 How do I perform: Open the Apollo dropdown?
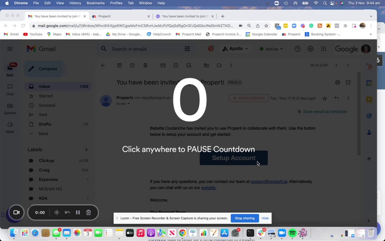point(235,49)
